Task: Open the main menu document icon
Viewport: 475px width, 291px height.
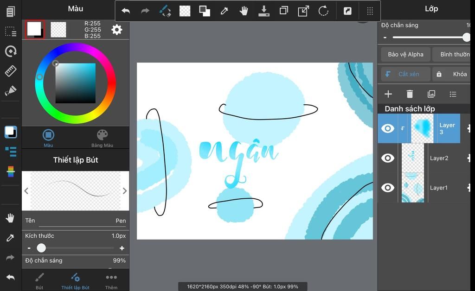Action: [11, 12]
